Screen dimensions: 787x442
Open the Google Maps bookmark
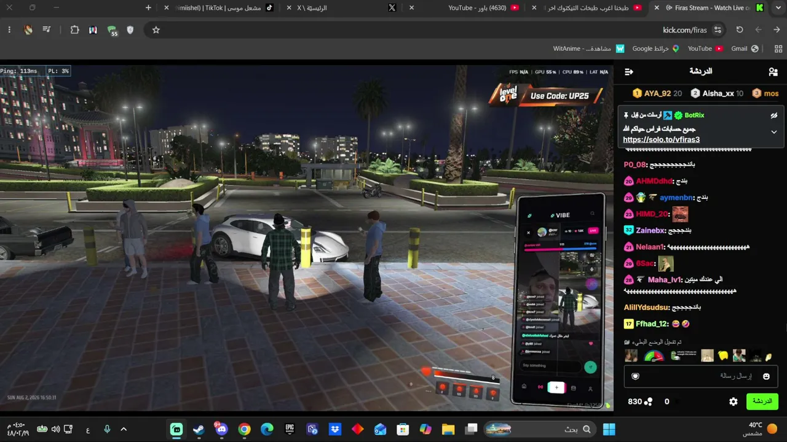coord(655,48)
